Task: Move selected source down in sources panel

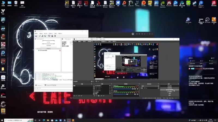Action: (x=104, y=96)
